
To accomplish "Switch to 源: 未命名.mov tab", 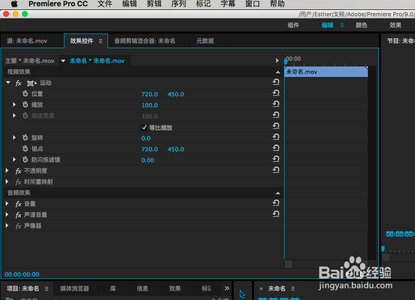I will (x=27, y=41).
